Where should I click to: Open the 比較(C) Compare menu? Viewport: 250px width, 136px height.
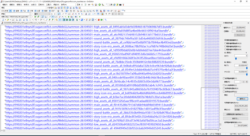pyautogui.click(x=34, y=5)
